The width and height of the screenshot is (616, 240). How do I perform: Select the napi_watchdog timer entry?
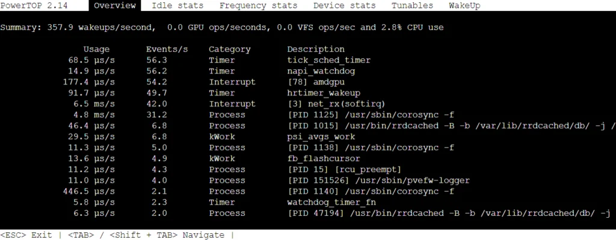[209, 71]
